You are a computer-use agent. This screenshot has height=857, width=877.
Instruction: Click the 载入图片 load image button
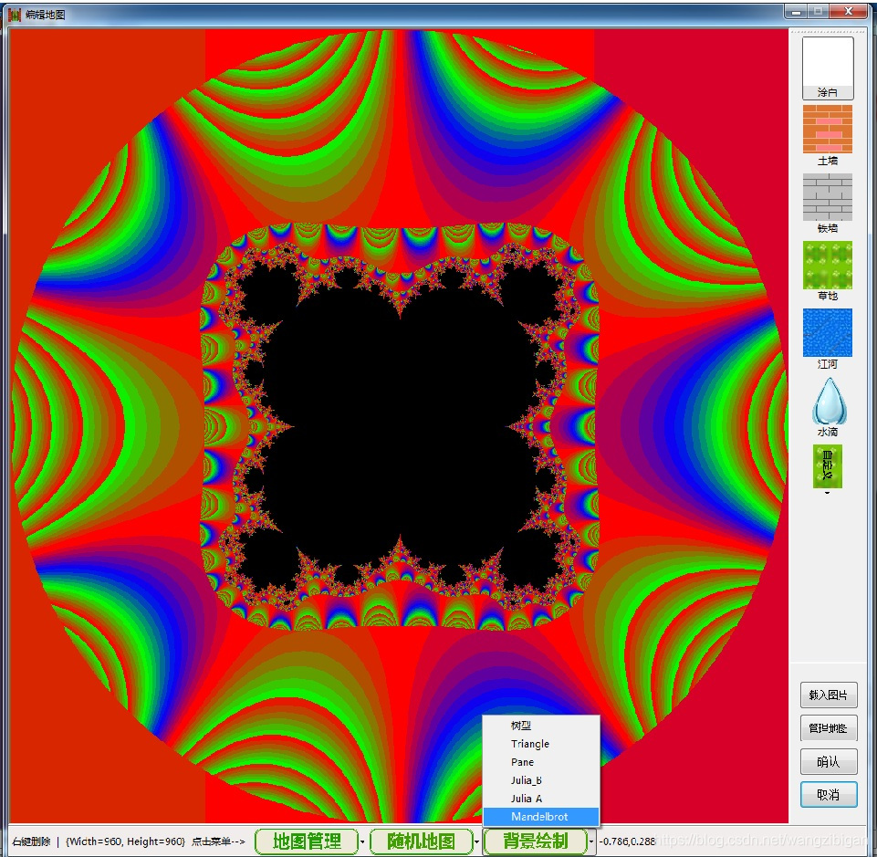click(x=829, y=695)
